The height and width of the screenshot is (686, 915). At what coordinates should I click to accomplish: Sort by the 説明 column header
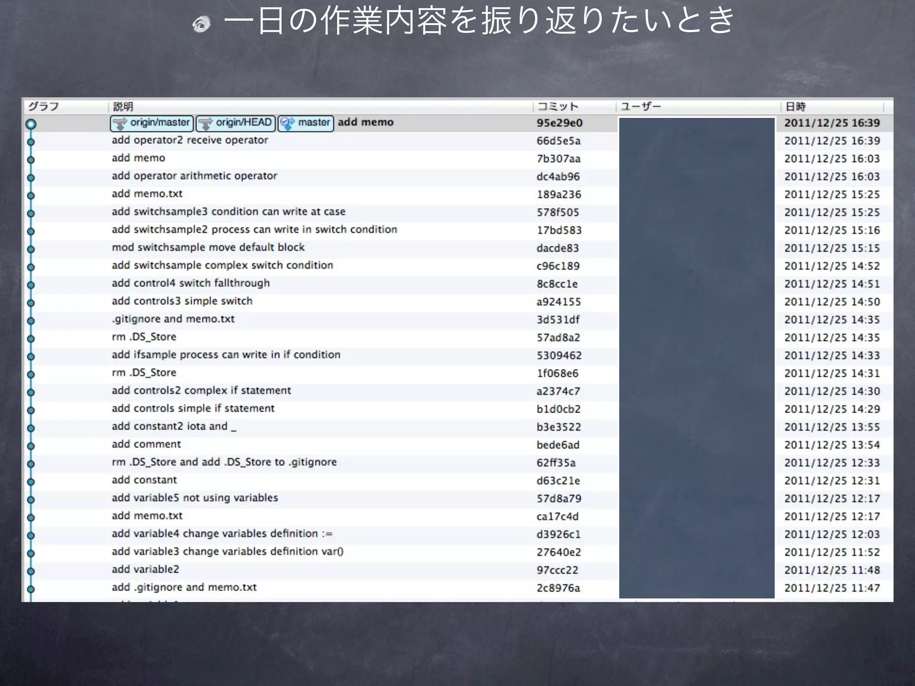(x=123, y=106)
